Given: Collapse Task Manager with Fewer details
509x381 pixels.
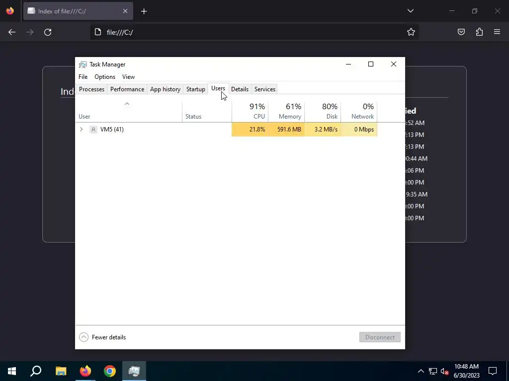Looking at the screenshot, I should [102, 337].
